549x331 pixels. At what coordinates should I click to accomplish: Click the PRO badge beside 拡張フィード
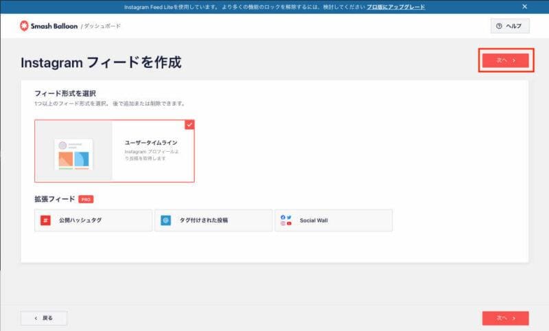coord(86,199)
